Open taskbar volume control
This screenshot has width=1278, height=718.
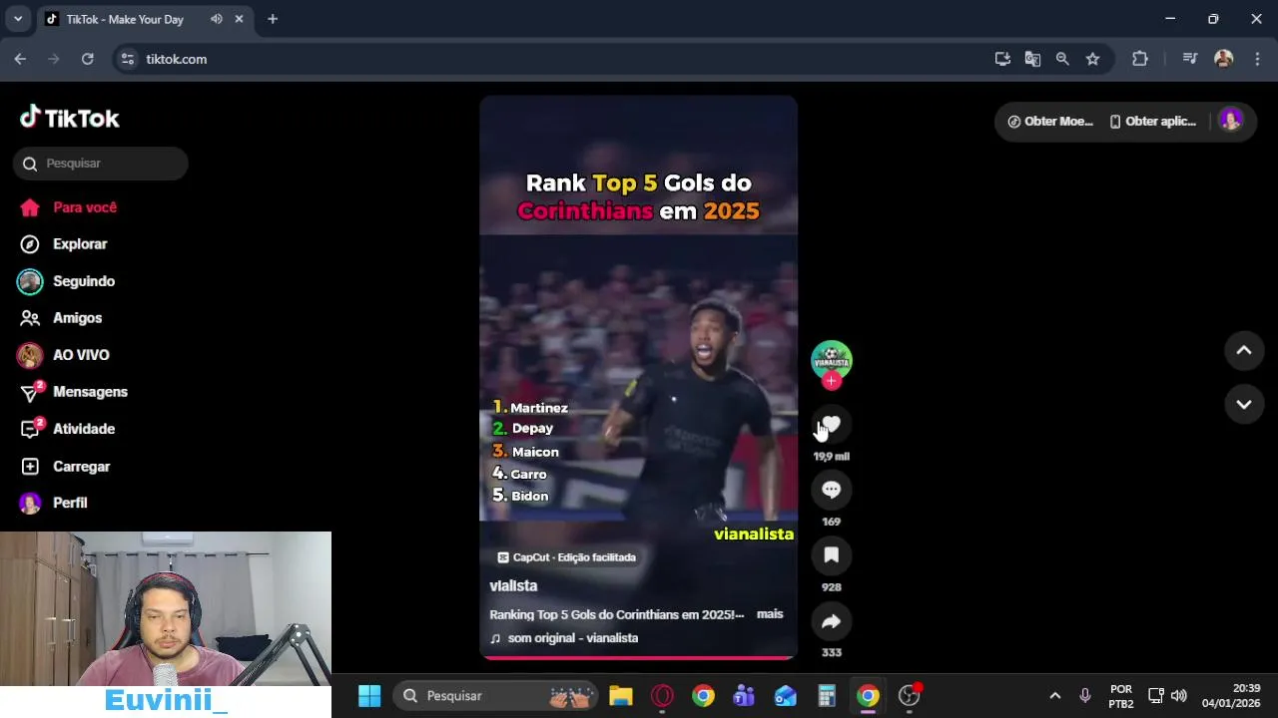(1179, 696)
